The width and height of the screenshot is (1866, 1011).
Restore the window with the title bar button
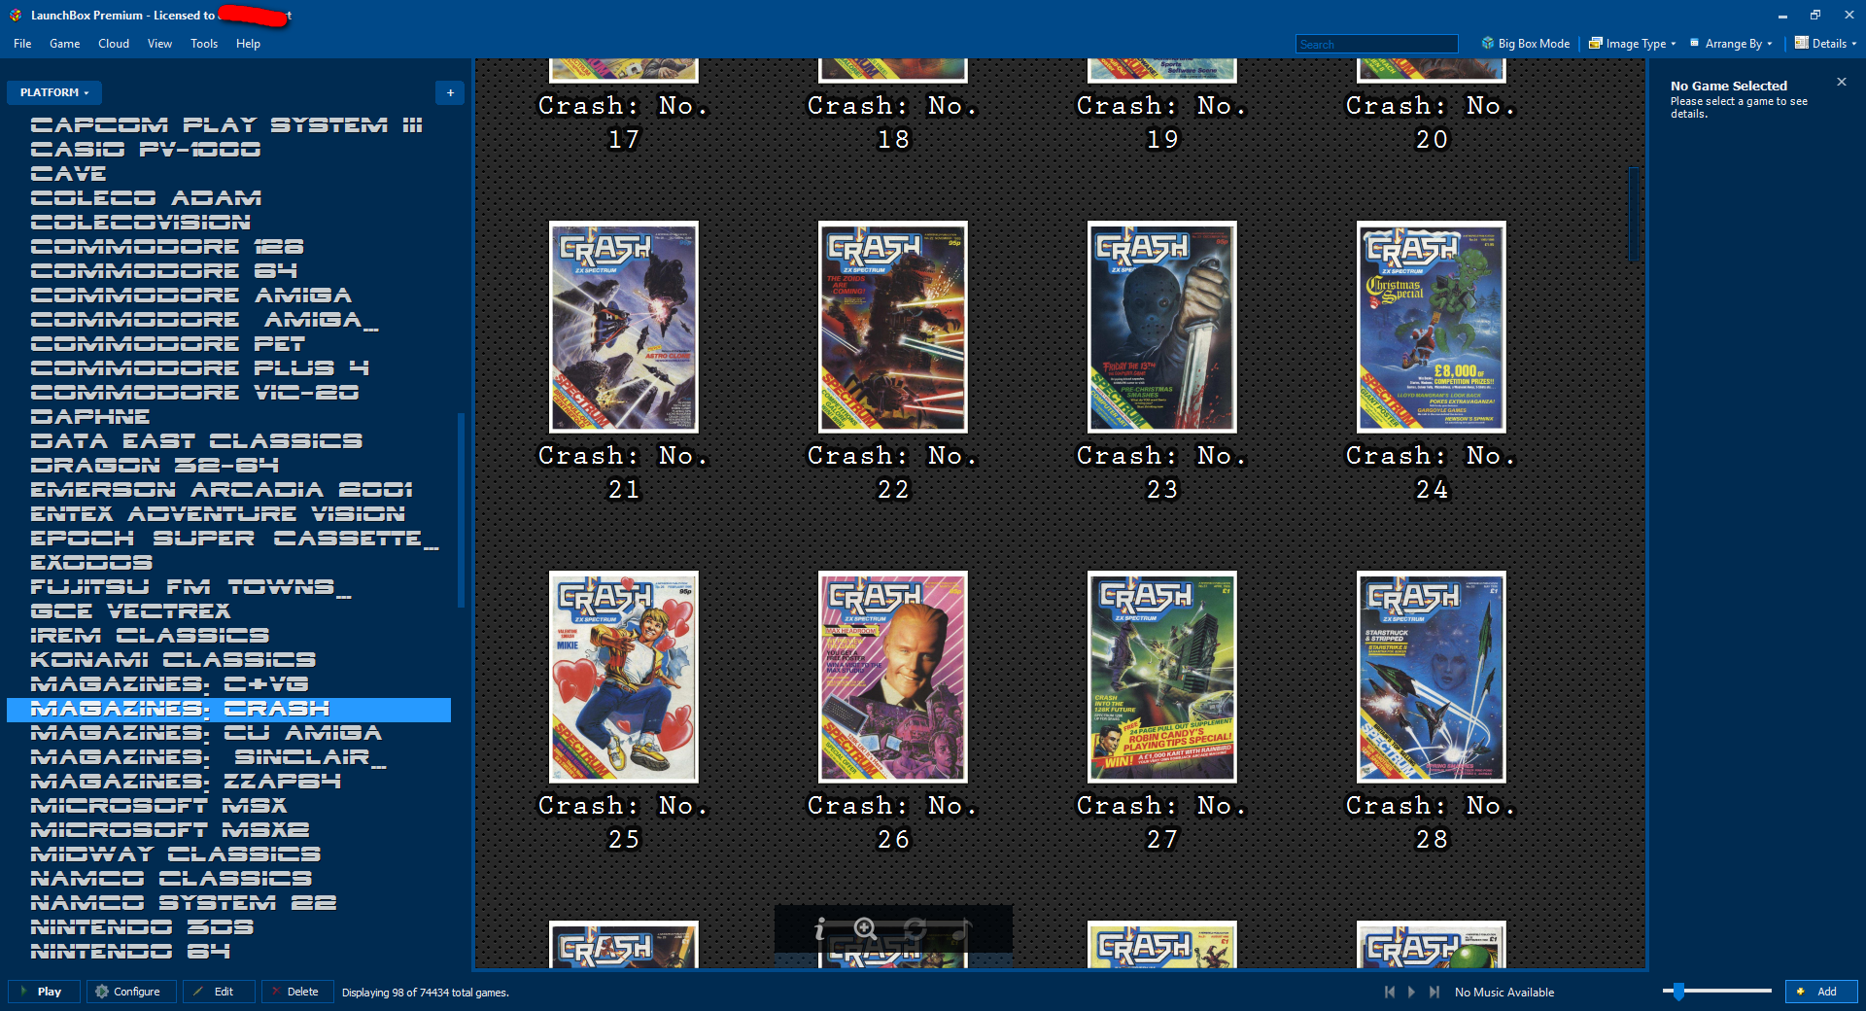pyautogui.click(x=1814, y=15)
